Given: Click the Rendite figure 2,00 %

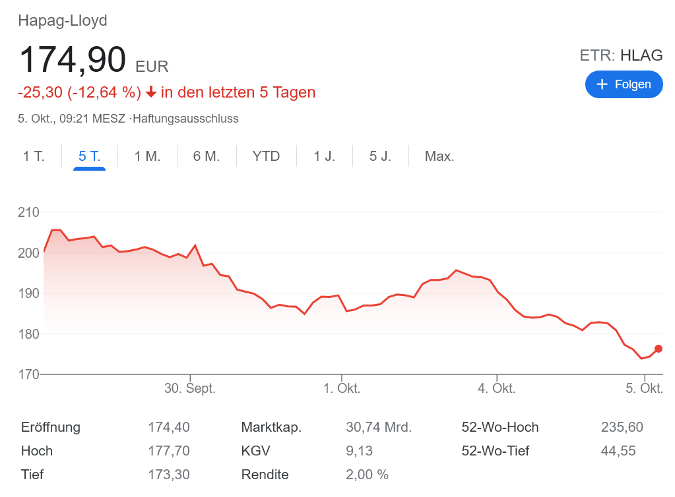Looking at the screenshot, I should click(x=367, y=475).
